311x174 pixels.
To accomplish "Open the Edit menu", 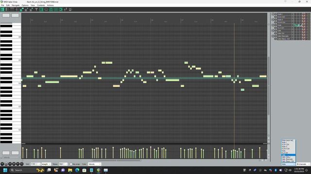I will (8, 5).
